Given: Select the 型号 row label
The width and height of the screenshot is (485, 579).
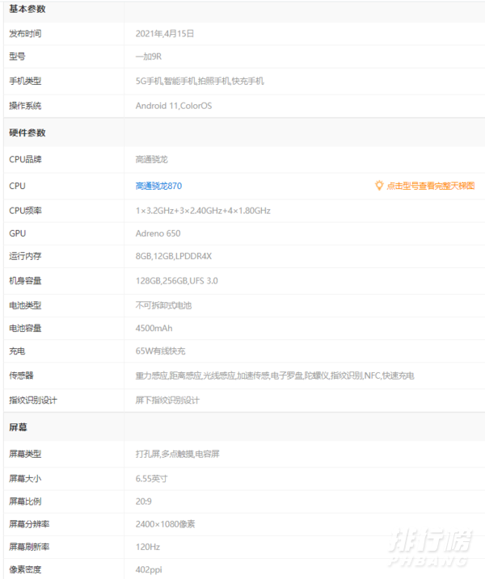Looking at the screenshot, I should [x=17, y=57].
